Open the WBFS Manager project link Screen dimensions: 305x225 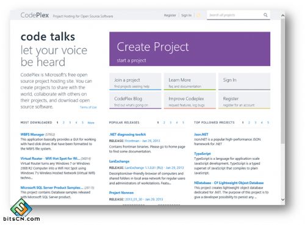click(x=32, y=134)
